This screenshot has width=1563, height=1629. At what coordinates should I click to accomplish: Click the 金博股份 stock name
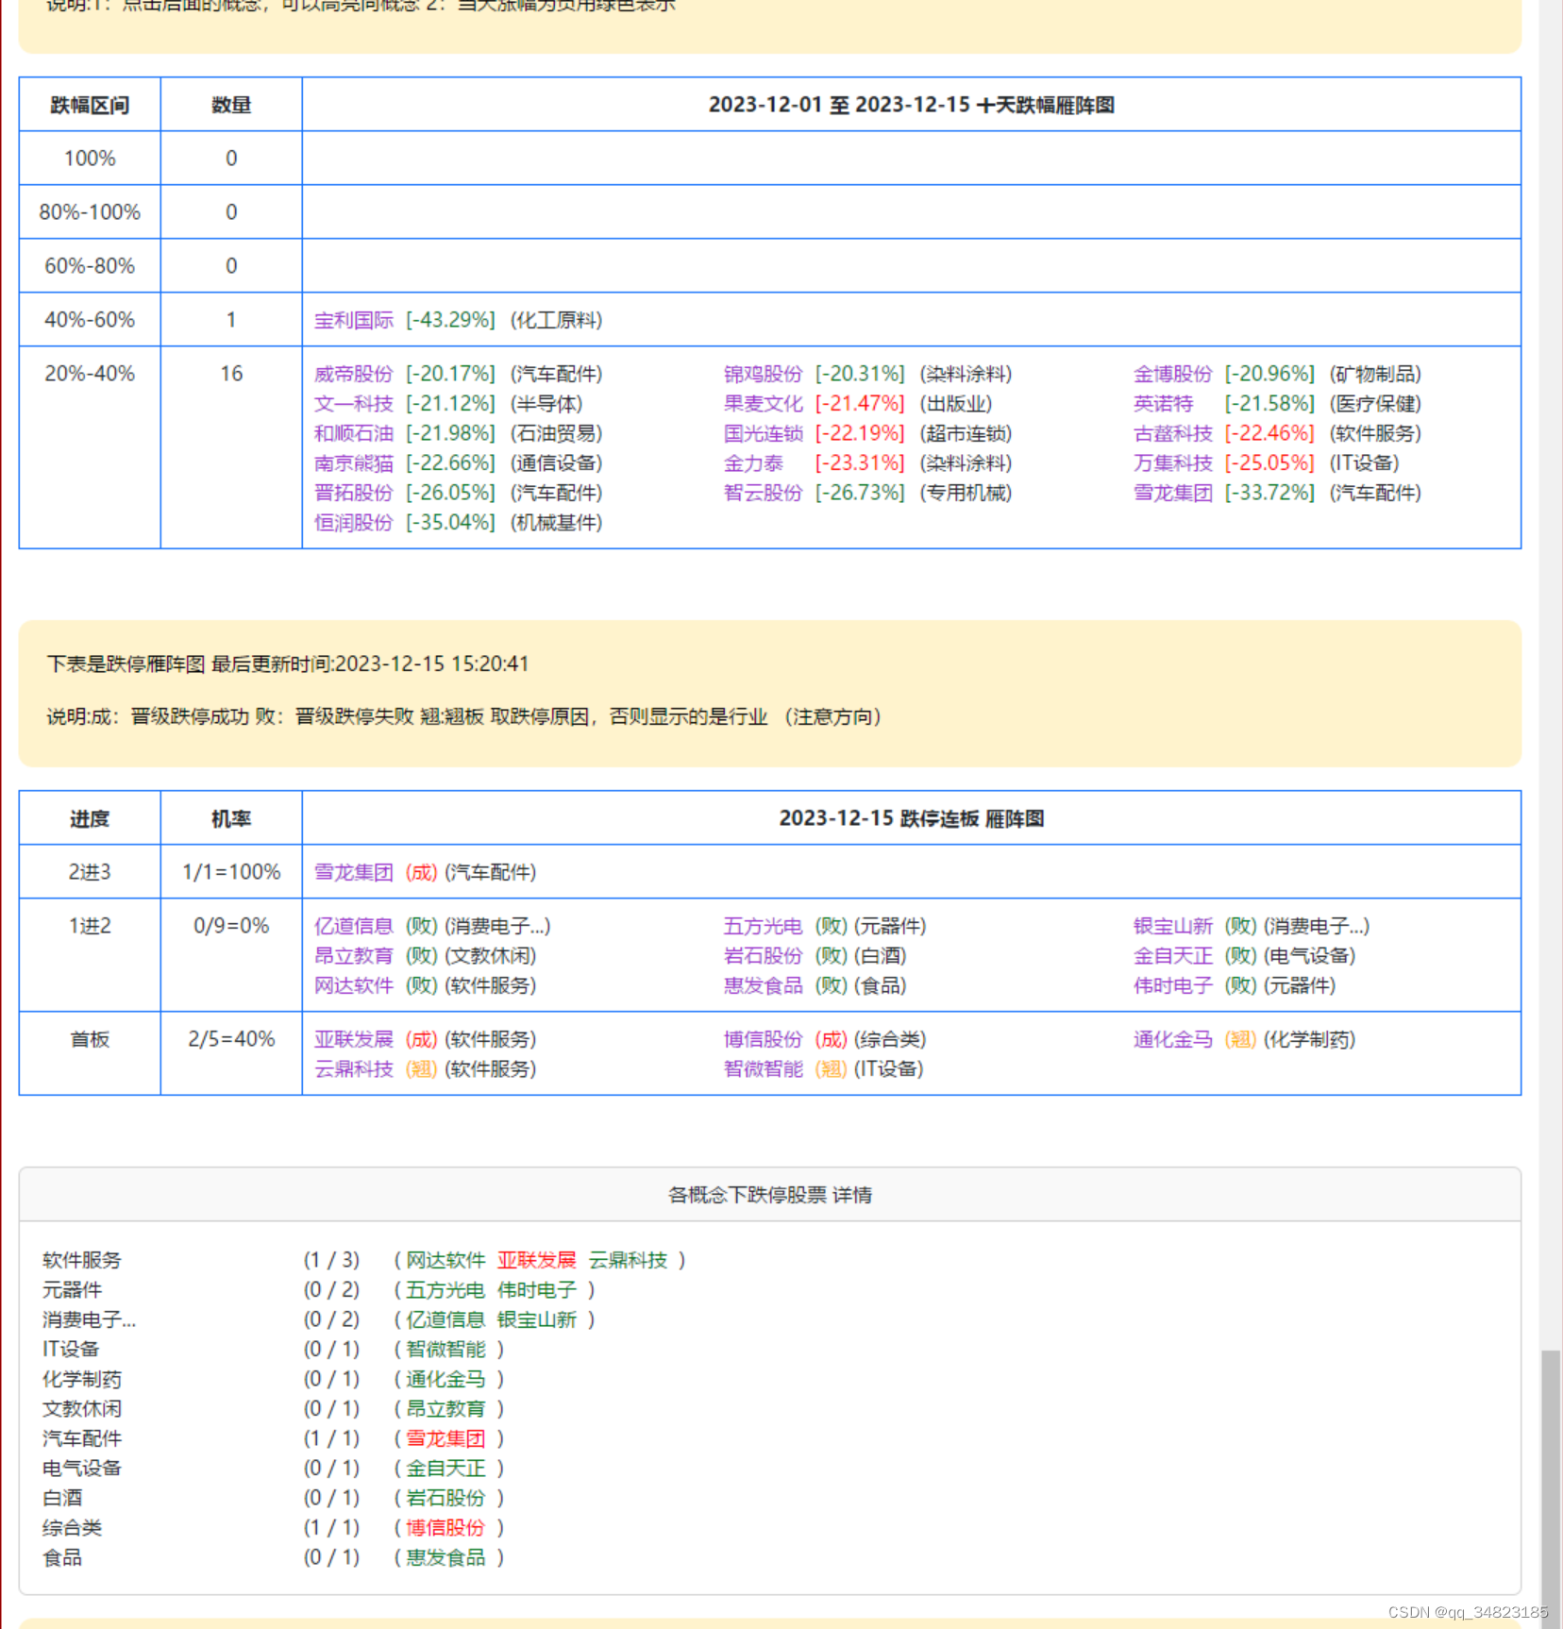click(x=1172, y=374)
